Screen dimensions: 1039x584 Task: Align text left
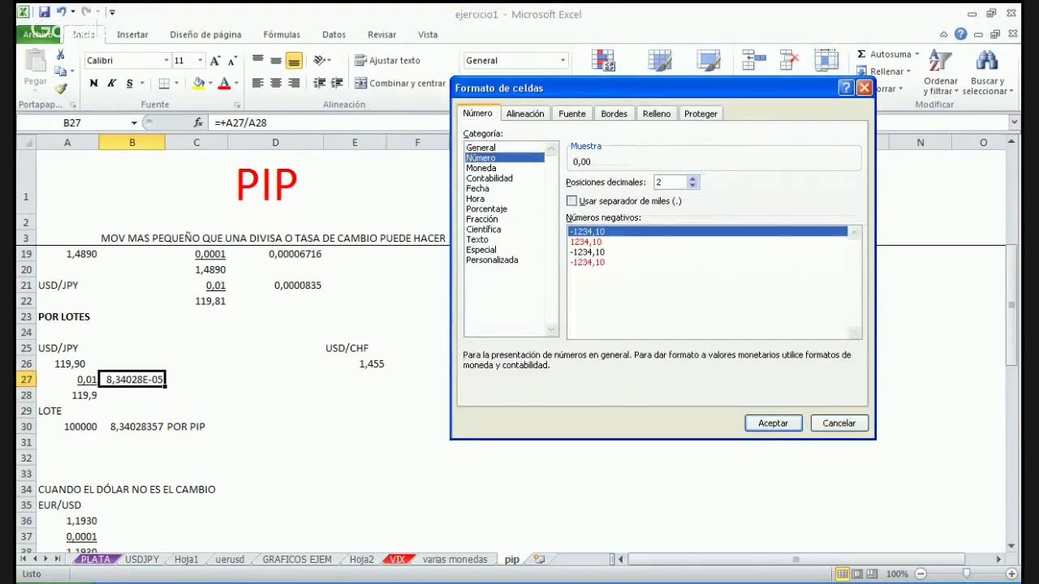tap(258, 84)
